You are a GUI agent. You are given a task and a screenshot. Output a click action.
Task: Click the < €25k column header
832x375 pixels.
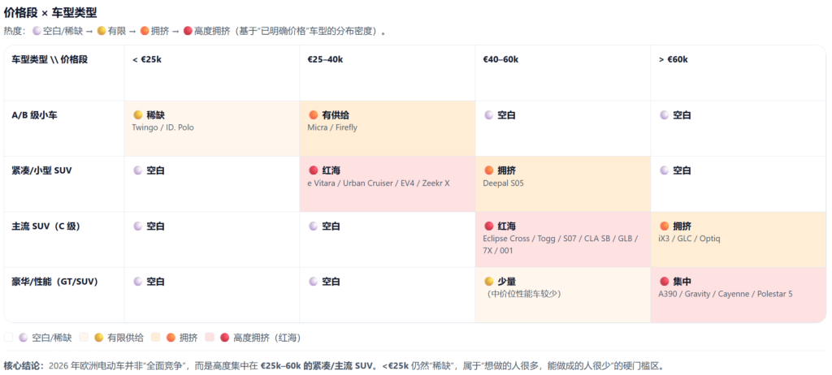click(147, 59)
